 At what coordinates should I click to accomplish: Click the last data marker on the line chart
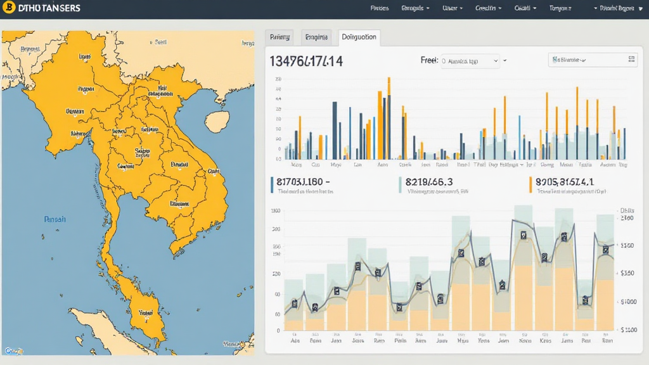pyautogui.click(x=605, y=250)
